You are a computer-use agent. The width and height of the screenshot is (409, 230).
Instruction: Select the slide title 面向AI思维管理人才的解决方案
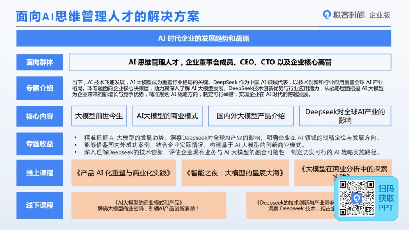pyautogui.click(x=108, y=16)
